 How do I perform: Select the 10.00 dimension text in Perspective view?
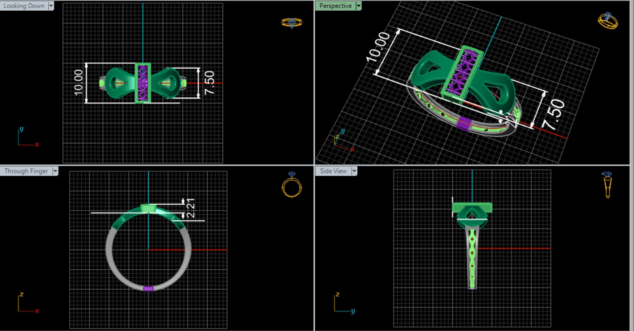click(378, 47)
